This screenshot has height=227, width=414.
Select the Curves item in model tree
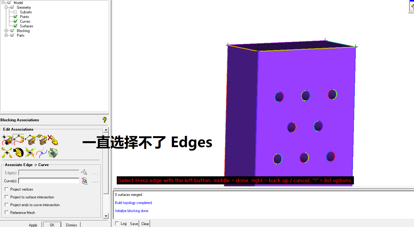(x=25, y=21)
